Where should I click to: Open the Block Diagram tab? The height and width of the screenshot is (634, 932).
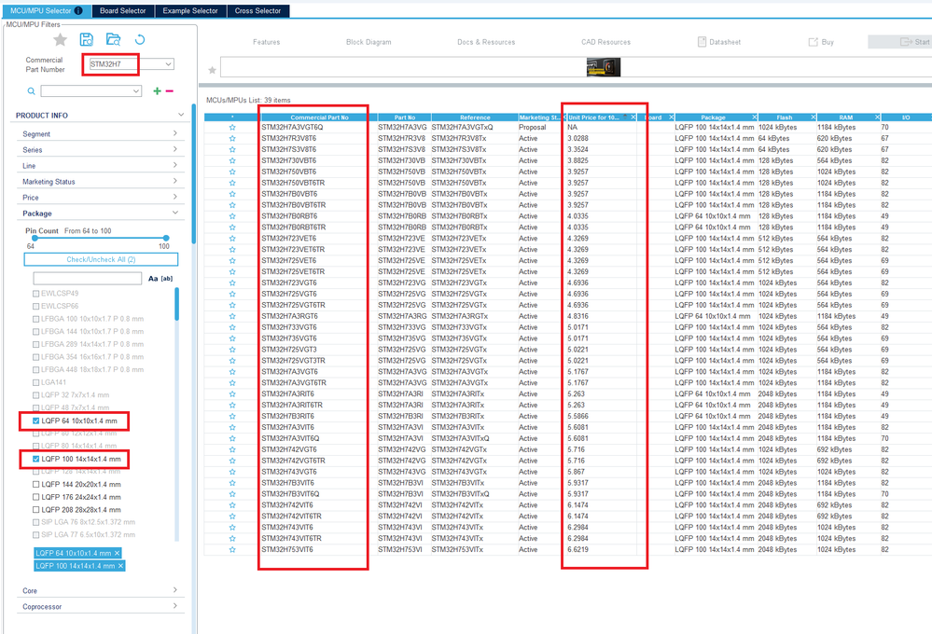pos(369,42)
